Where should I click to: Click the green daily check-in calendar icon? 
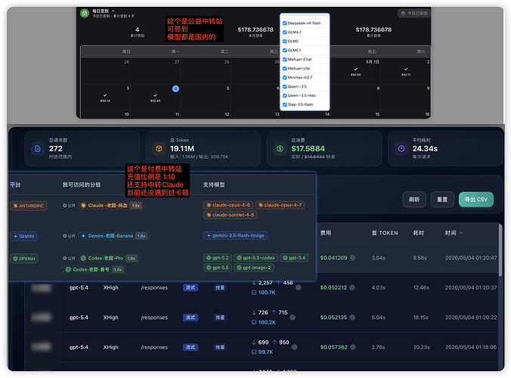click(x=85, y=14)
